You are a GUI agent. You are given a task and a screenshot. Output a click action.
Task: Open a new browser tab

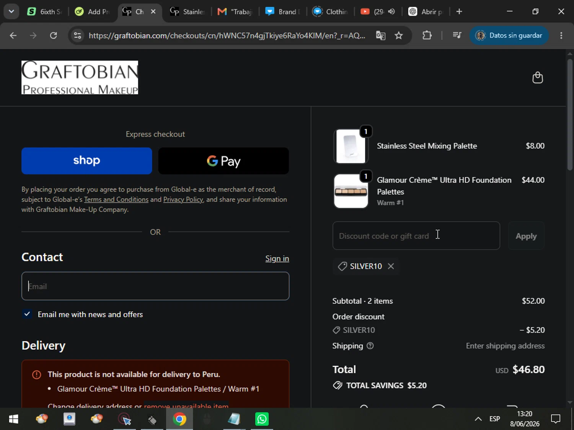point(459,12)
